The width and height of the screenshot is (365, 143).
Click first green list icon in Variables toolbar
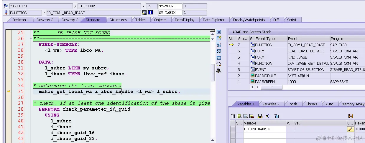point(239,116)
